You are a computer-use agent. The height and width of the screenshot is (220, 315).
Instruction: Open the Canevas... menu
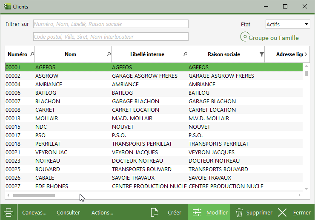[x=34, y=212]
